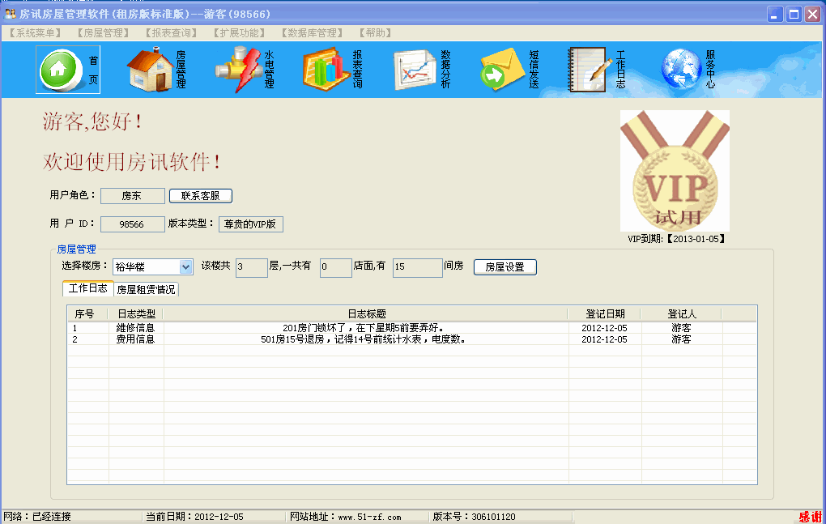Select log row '201房门锁坏了'
826x524 pixels.
pyautogui.click(x=412, y=327)
